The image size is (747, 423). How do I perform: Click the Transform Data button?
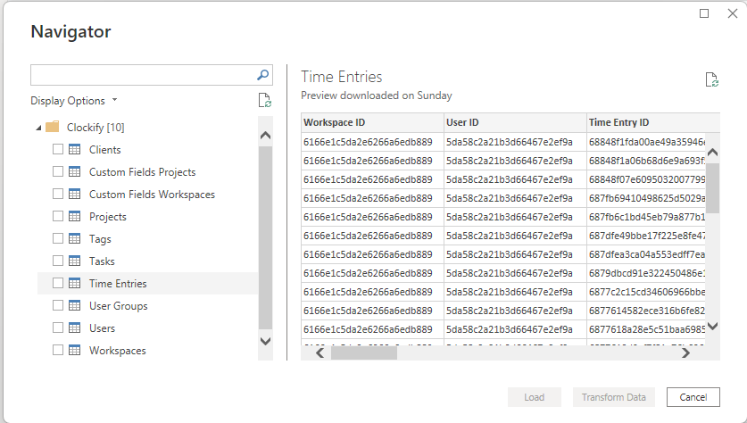614,397
